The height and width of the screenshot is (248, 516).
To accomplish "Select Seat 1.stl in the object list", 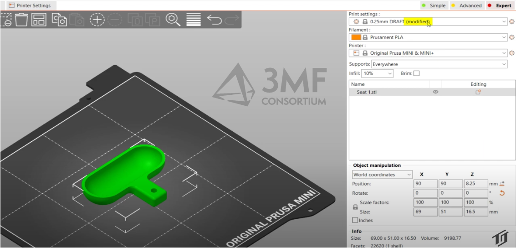I will pos(367,92).
